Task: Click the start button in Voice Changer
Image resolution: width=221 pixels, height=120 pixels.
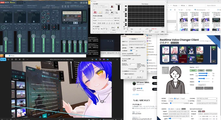Action: tap(193, 70)
